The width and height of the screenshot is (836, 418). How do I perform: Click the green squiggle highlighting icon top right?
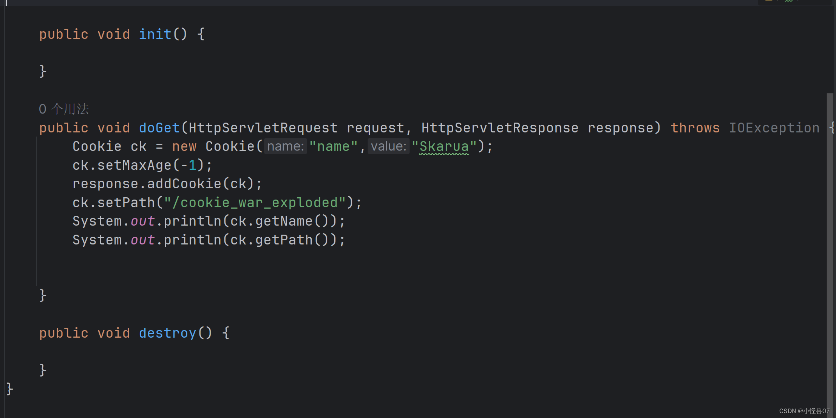789,1
